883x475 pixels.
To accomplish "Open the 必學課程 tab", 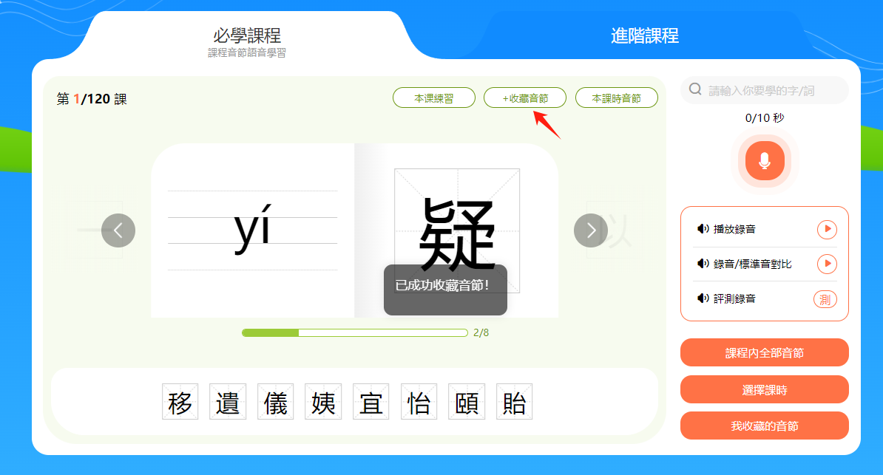I will click(x=247, y=37).
